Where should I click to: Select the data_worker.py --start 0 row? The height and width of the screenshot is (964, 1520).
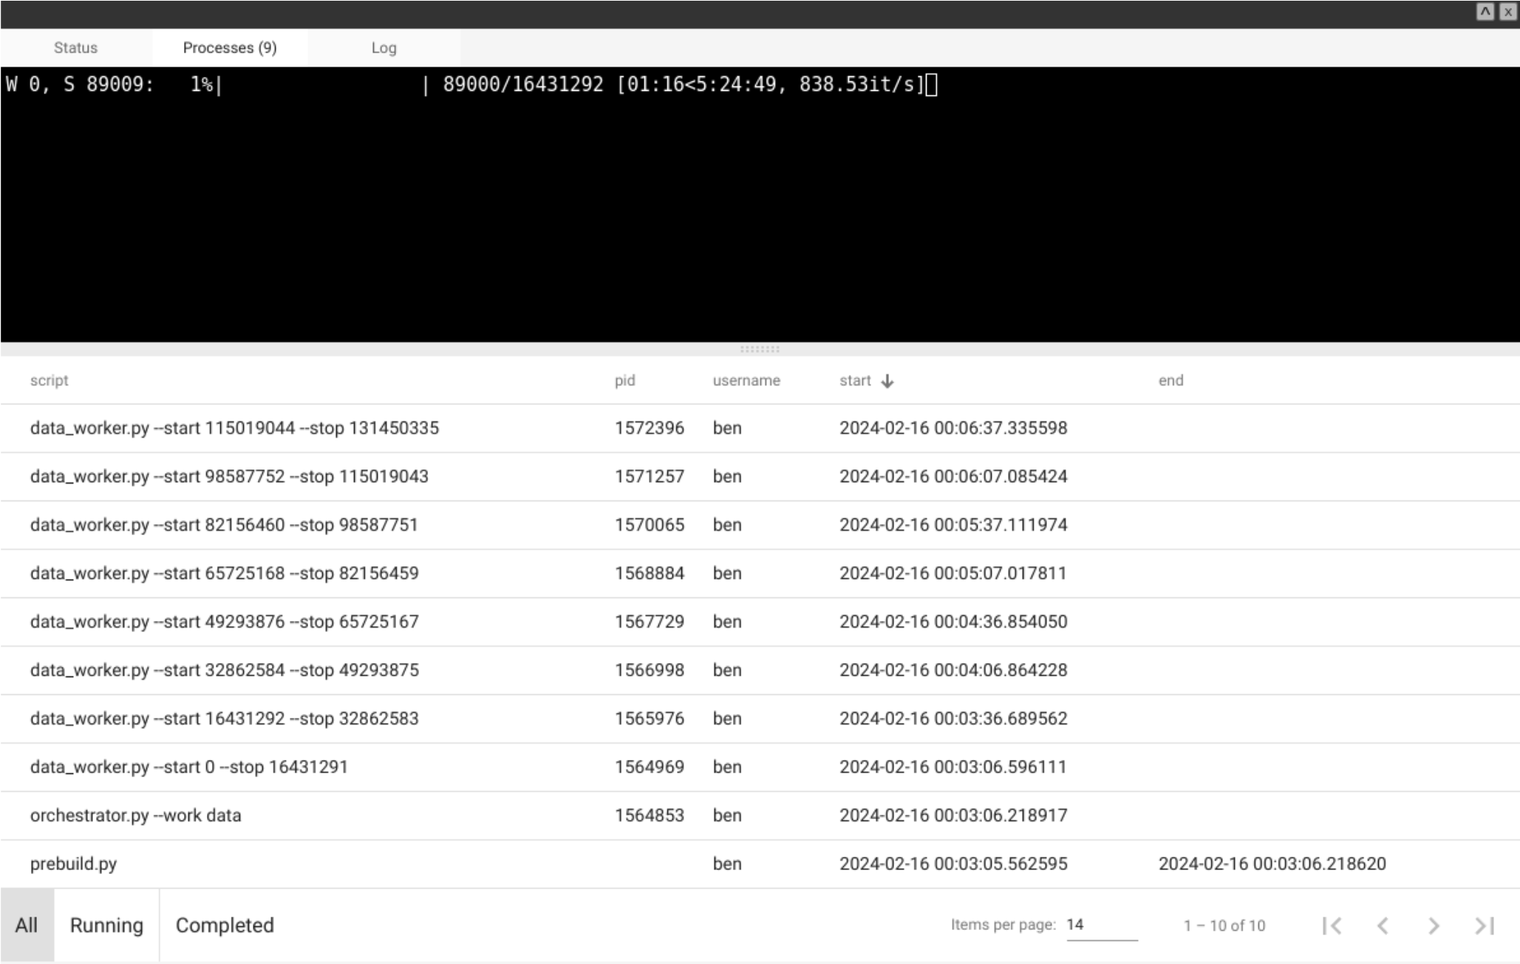point(296,767)
